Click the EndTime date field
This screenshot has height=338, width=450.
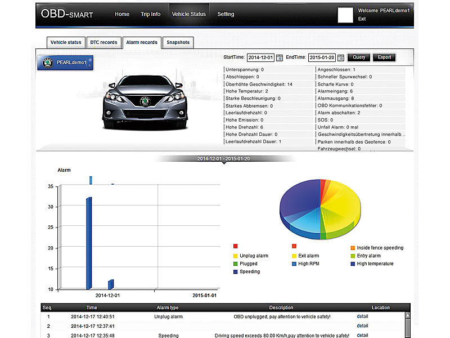322,57
